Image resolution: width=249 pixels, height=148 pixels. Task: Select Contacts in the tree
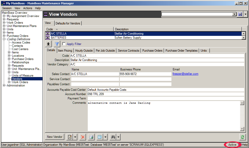pyautogui.click(x=18, y=46)
